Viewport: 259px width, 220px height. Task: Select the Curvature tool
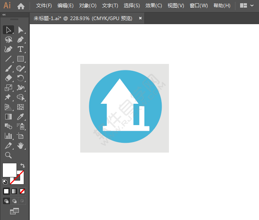click(x=8, y=49)
